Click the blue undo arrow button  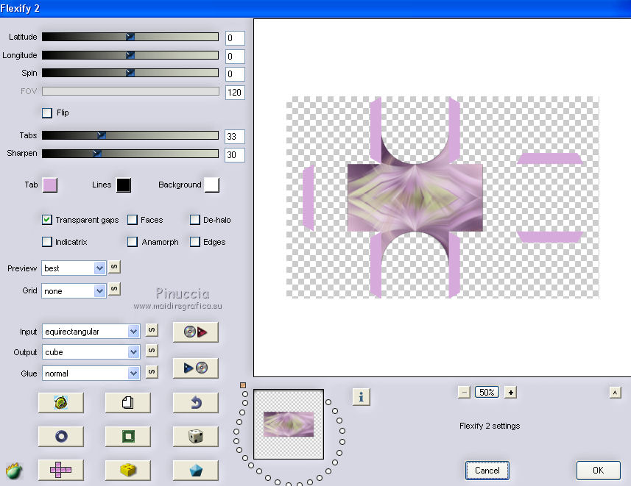pos(196,402)
